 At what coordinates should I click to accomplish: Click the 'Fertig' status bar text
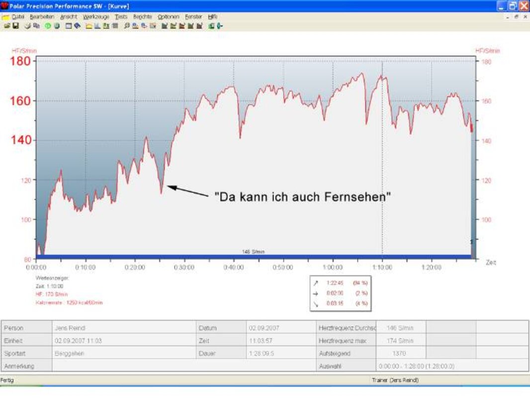(7, 380)
